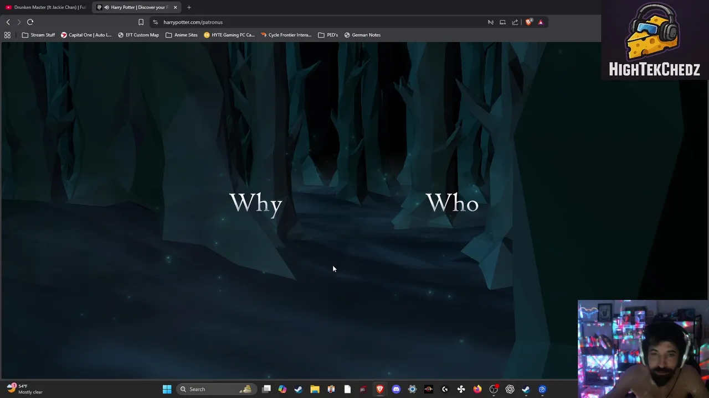
Task: Open site settings icon in address bar
Action: 156,22
